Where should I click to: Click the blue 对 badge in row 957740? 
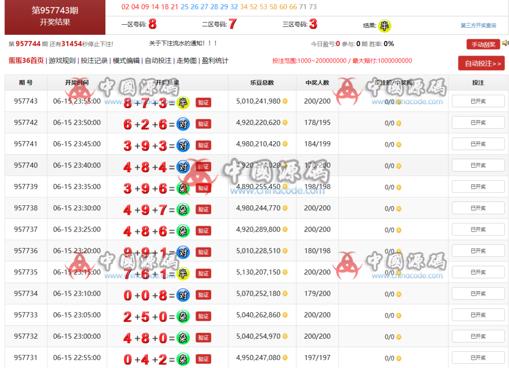(x=183, y=167)
